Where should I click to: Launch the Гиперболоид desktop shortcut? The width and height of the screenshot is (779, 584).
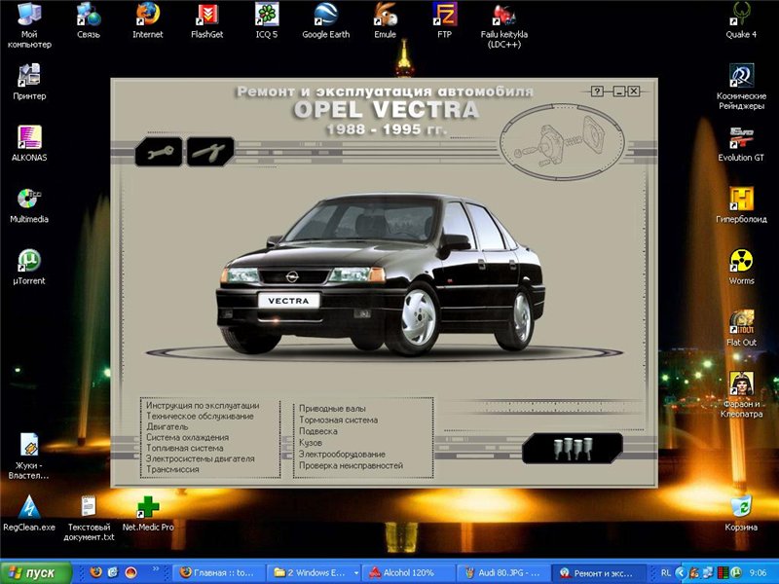741,205
